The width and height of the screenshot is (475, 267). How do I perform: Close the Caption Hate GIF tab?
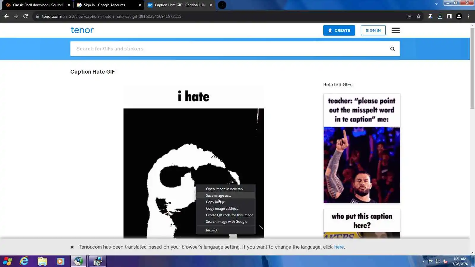click(211, 5)
